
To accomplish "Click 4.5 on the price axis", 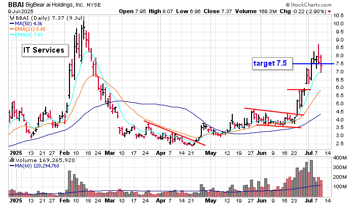I will (340, 112).
